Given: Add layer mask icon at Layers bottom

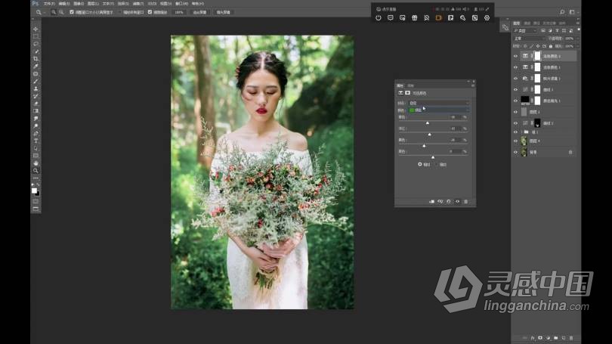Looking at the screenshot, I should (540, 338).
